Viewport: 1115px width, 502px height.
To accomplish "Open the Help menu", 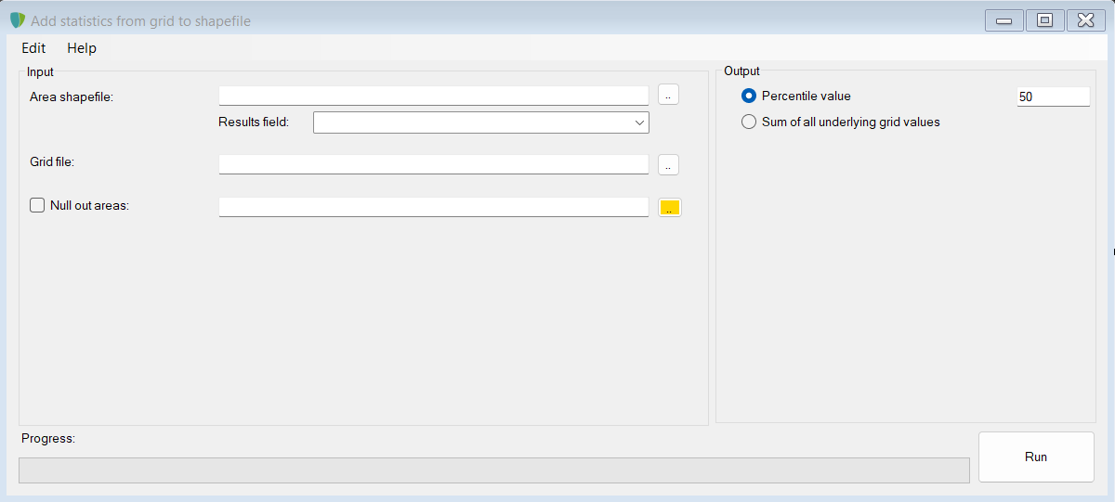I will tap(82, 48).
